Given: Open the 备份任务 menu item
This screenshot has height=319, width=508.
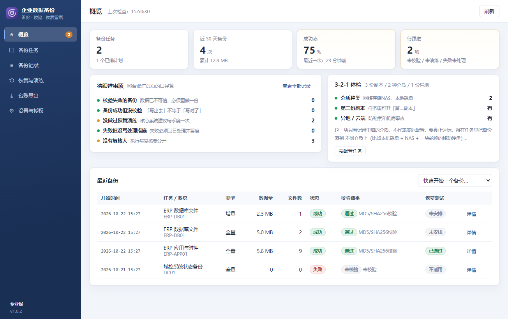Looking at the screenshot, I should (41, 50).
